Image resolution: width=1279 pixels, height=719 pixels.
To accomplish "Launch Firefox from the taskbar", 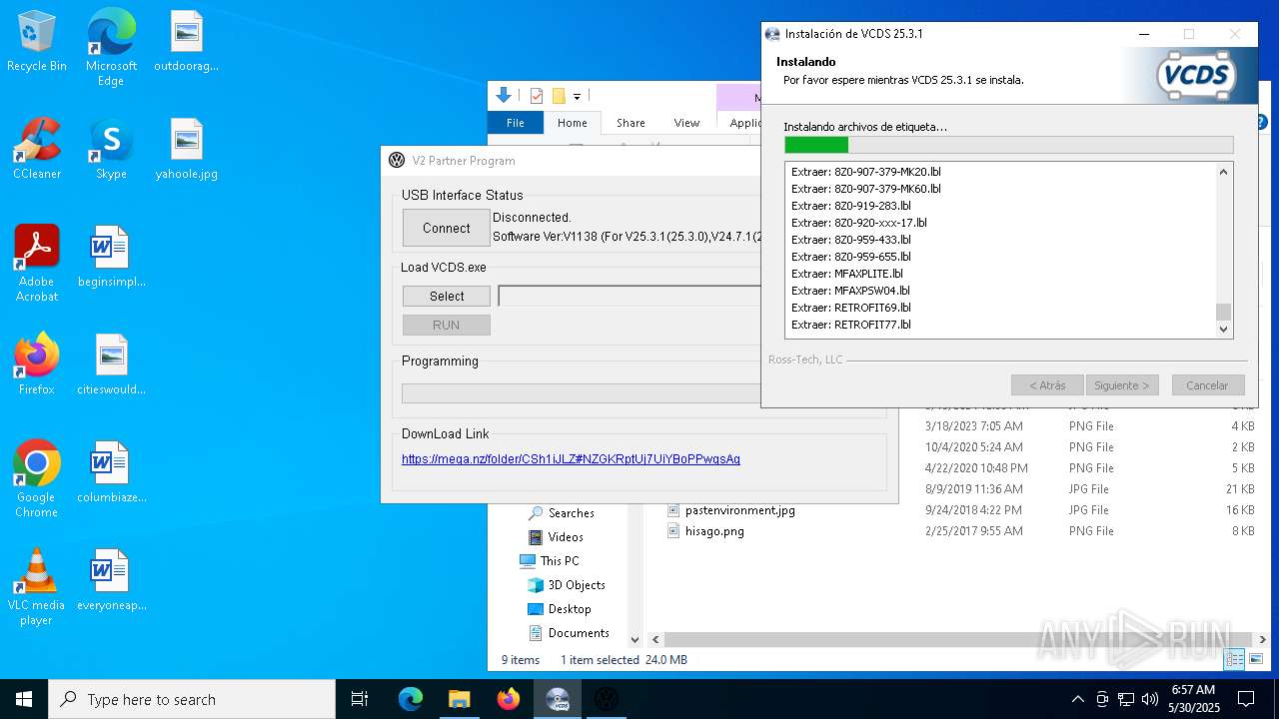I will coord(509,699).
